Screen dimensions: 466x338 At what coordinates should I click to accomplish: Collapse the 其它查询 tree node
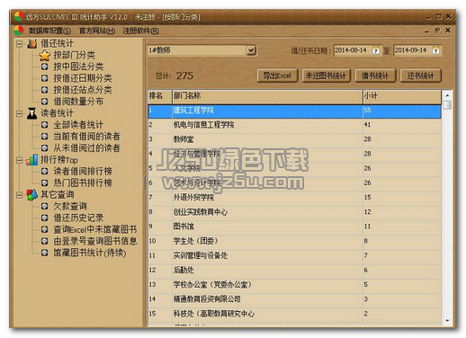click(20, 195)
